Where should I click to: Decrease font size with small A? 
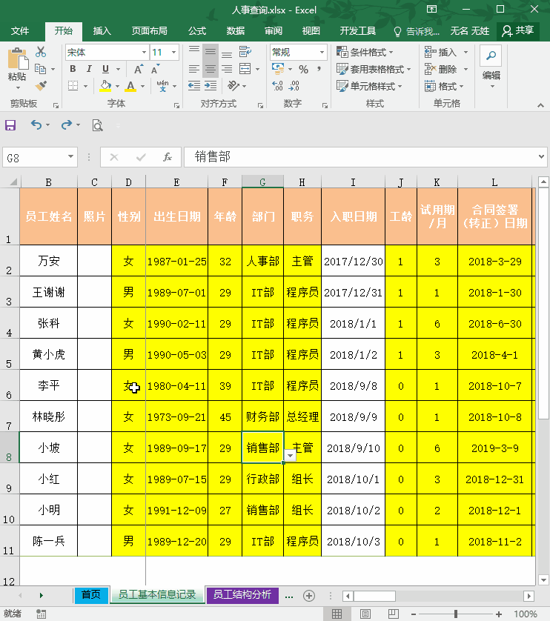coord(156,69)
